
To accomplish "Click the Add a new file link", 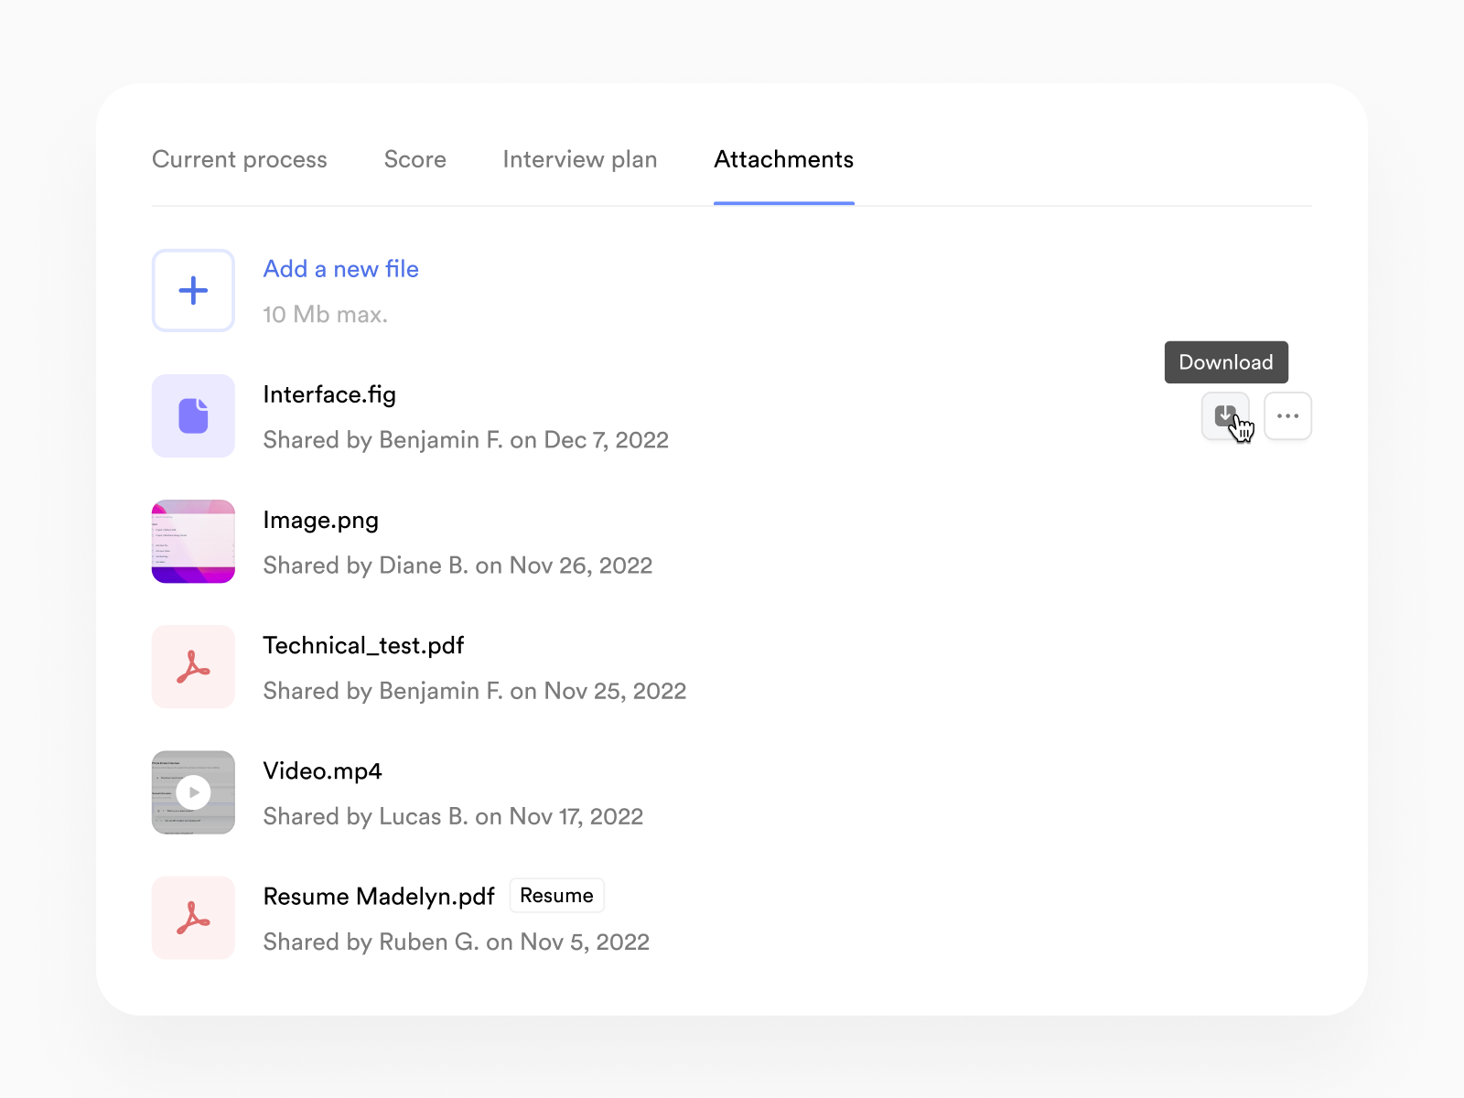I will [341, 269].
